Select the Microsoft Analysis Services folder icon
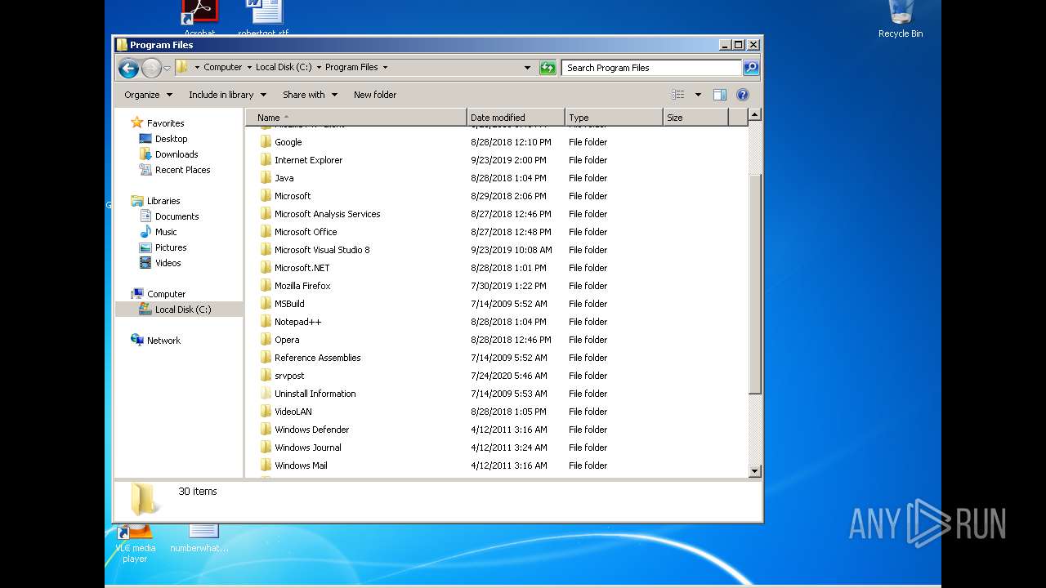The width and height of the screenshot is (1046, 588). [266, 214]
